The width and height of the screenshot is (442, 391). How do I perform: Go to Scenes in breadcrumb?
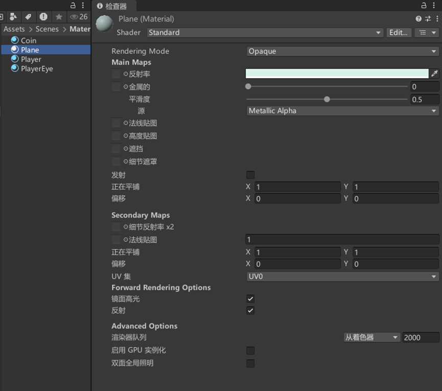pyautogui.click(x=47, y=29)
